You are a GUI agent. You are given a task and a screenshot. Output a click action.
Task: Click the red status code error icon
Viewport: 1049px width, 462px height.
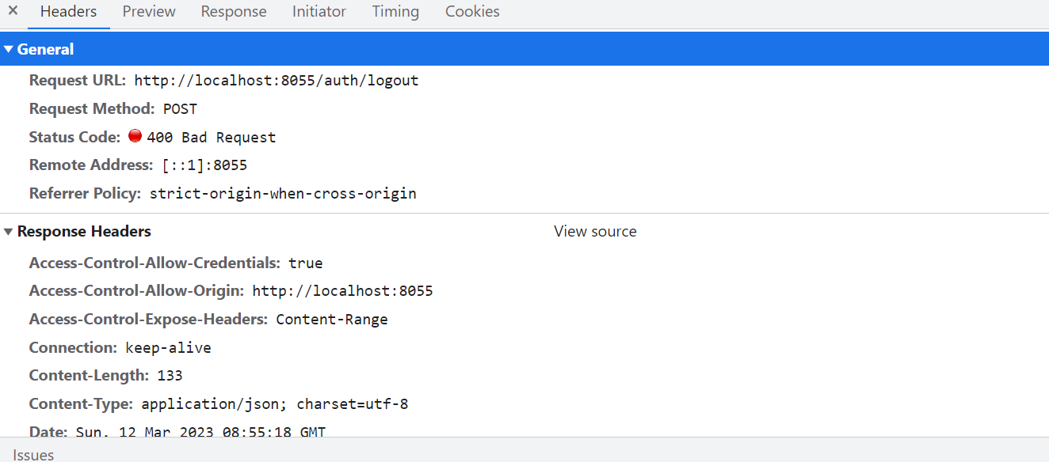pyautogui.click(x=135, y=135)
